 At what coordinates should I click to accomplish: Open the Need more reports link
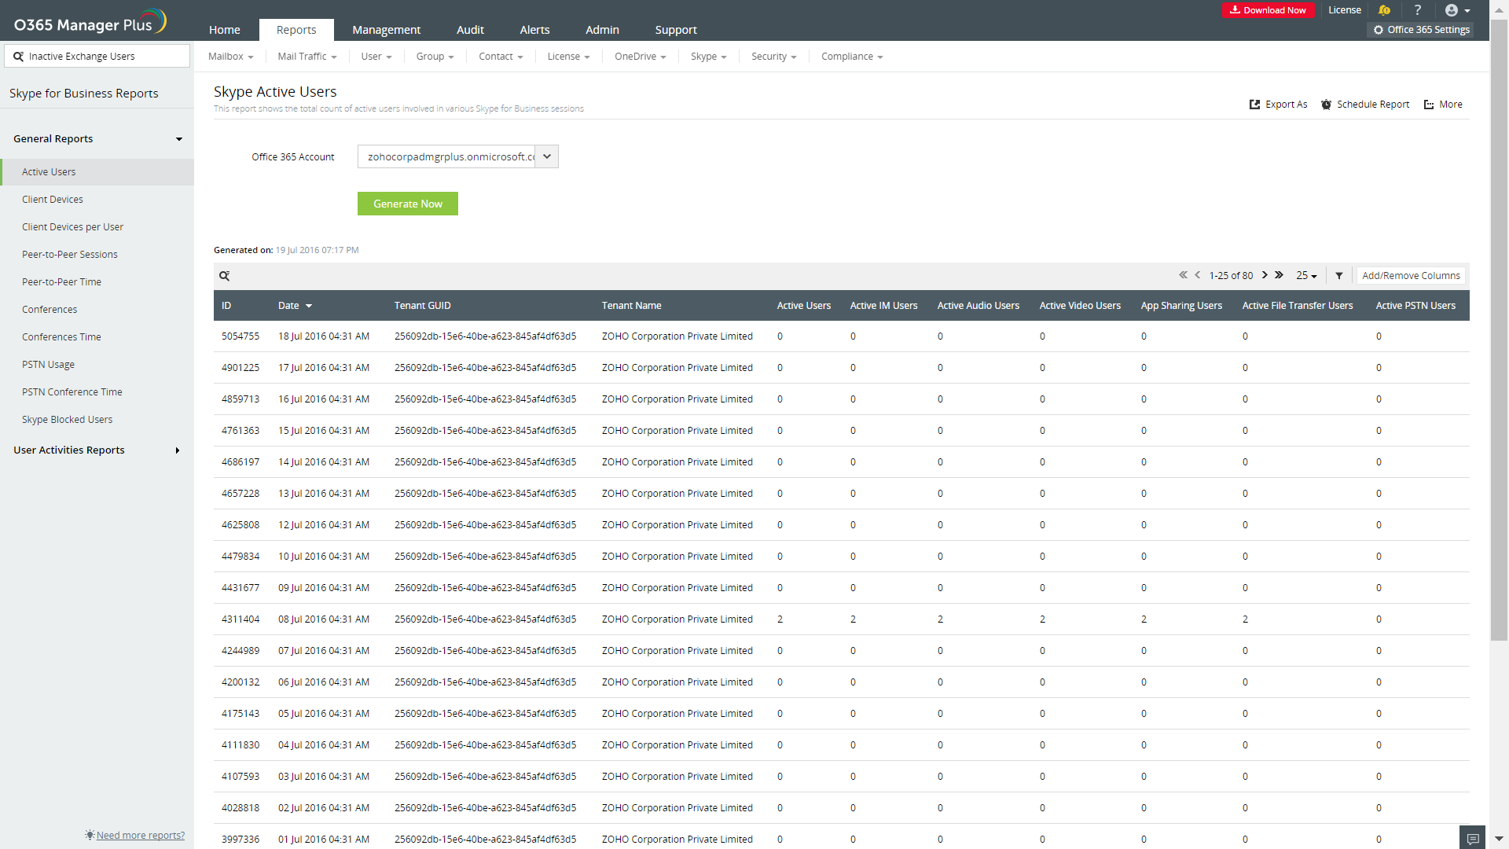pos(140,835)
